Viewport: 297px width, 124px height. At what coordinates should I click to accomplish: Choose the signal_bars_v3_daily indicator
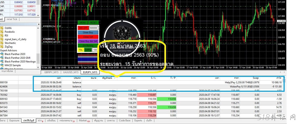[x=15, y=39]
